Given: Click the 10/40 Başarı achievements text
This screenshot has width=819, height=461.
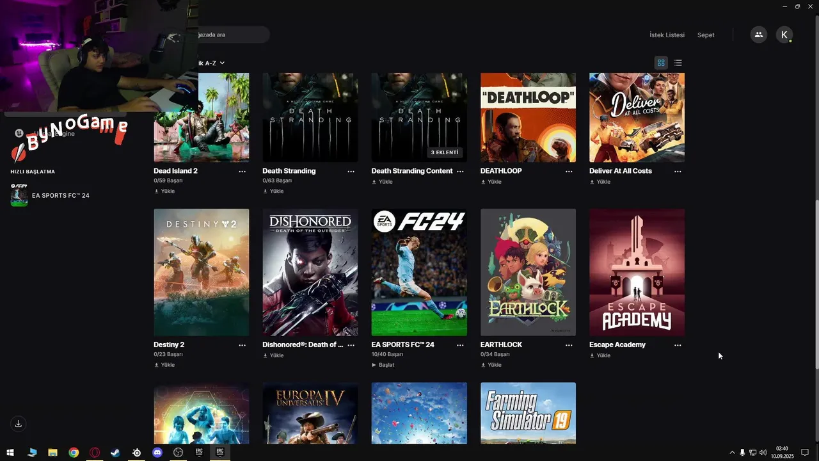Looking at the screenshot, I should [387, 354].
